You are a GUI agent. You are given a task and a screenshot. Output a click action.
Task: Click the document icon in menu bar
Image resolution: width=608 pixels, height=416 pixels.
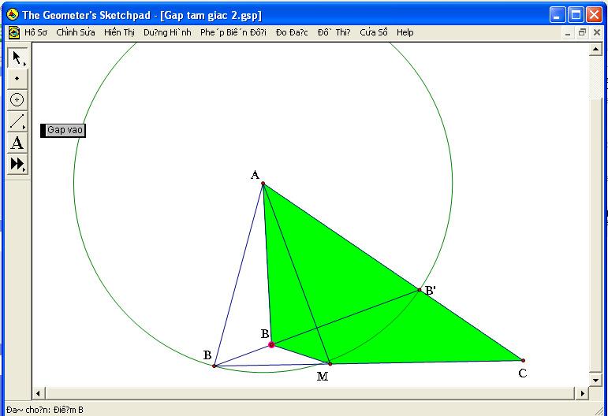click(x=14, y=32)
